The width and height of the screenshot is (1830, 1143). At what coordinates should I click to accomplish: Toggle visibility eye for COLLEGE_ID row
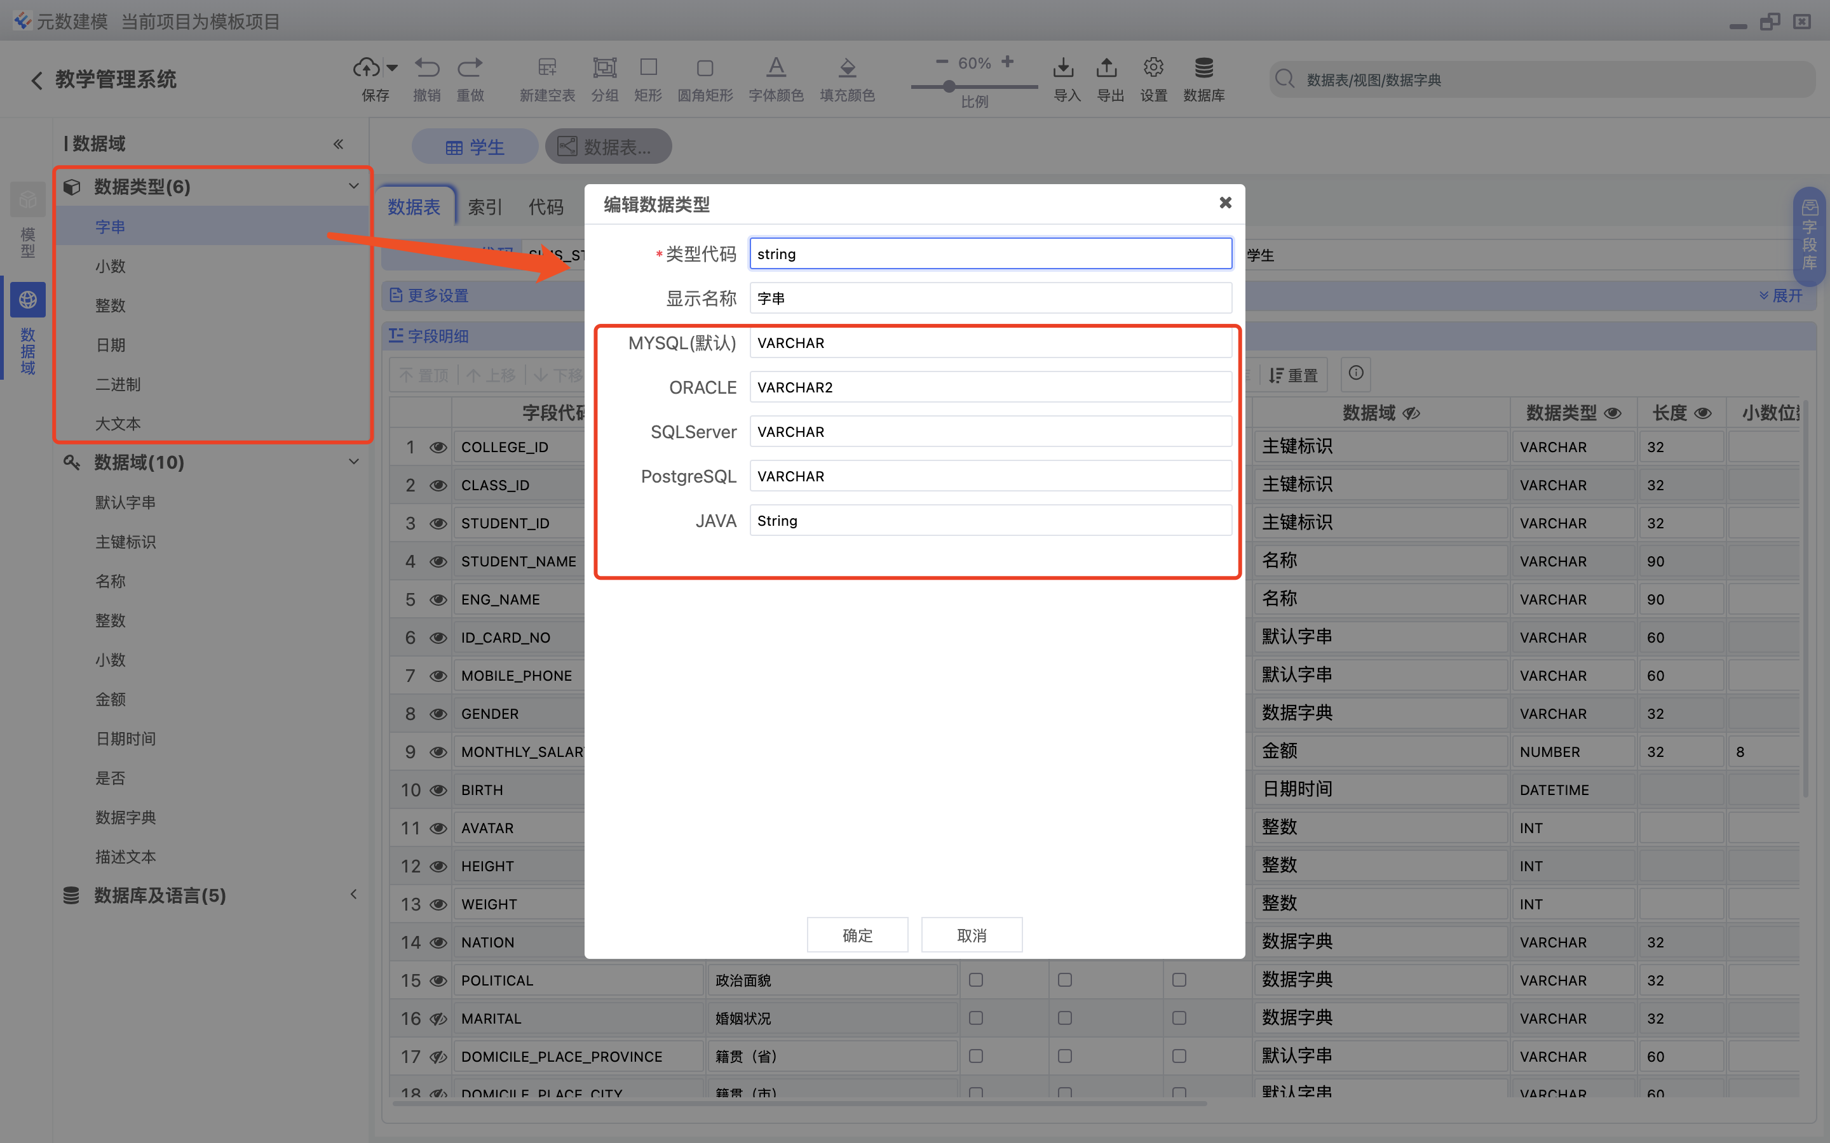(x=438, y=447)
